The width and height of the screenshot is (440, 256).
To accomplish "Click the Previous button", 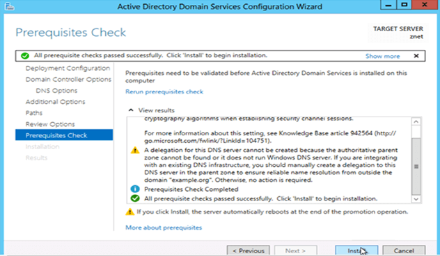I will point(249,250).
